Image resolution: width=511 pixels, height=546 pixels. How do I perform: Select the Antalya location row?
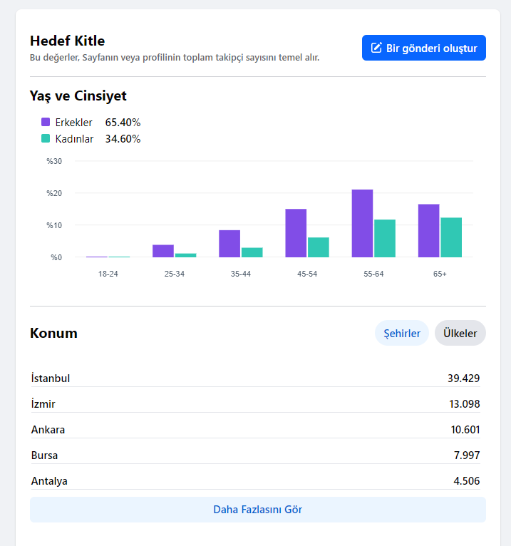(x=255, y=481)
